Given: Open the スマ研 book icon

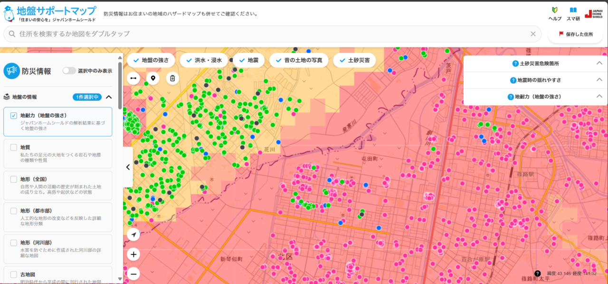Looking at the screenshot, I should coord(573,13).
